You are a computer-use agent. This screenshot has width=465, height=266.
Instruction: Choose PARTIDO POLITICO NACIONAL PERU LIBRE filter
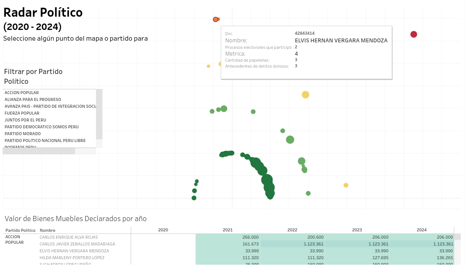(x=45, y=141)
